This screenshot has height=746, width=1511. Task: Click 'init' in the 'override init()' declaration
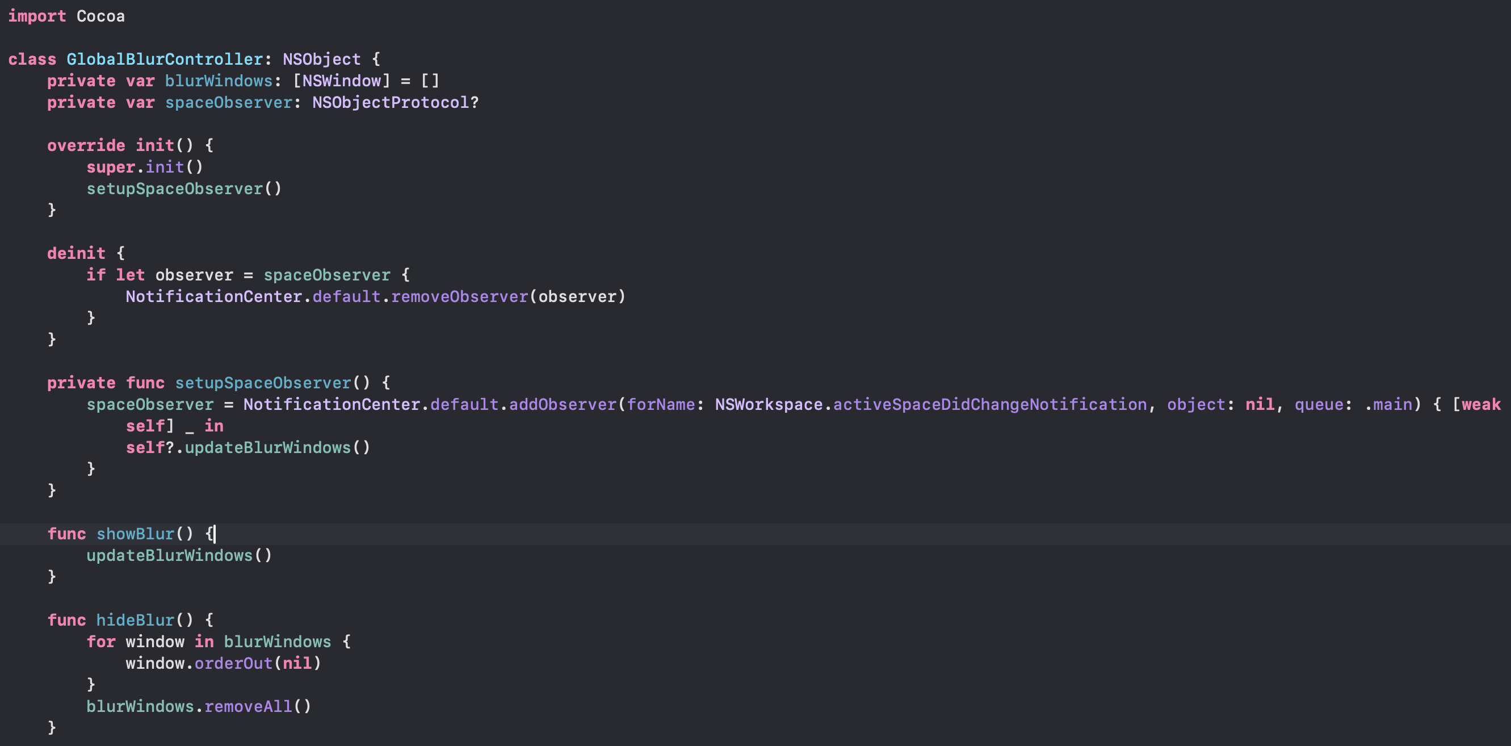156,145
